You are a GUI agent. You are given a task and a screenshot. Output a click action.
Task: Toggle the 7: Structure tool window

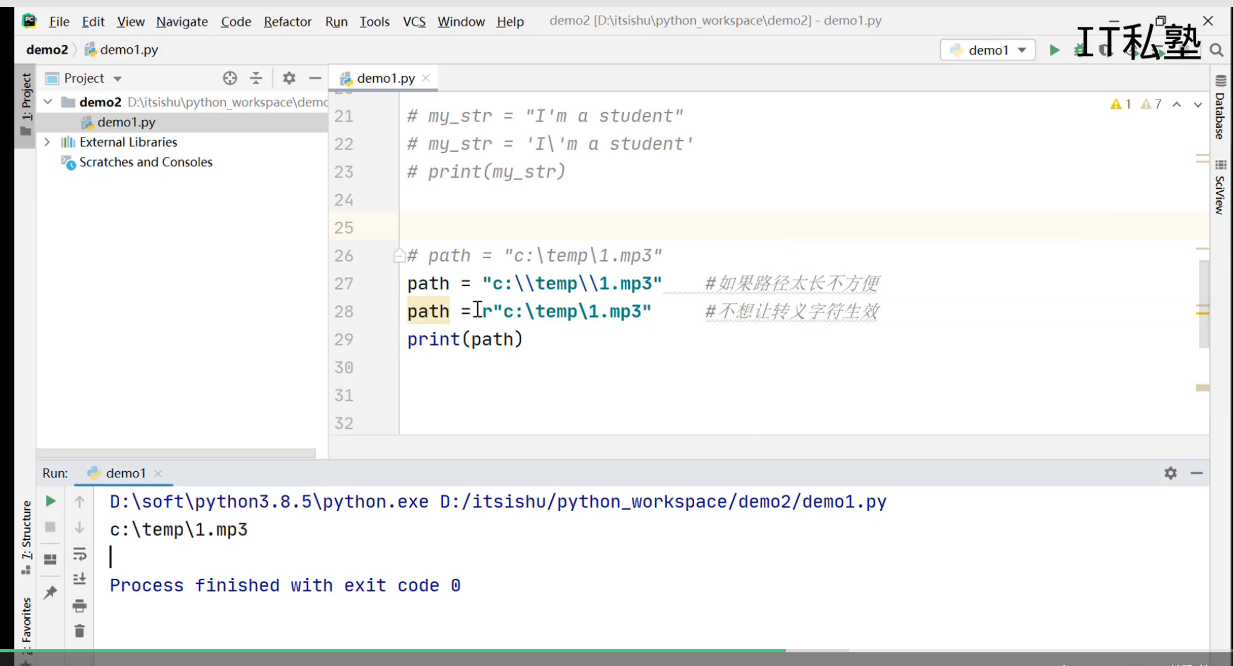click(26, 537)
